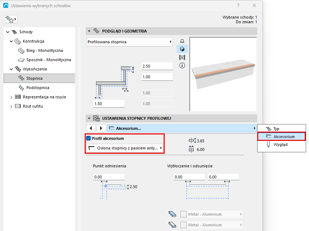This screenshot has width=309, height=231.
Task: Collapse the Wykończenie tree branch
Action: [11, 69]
